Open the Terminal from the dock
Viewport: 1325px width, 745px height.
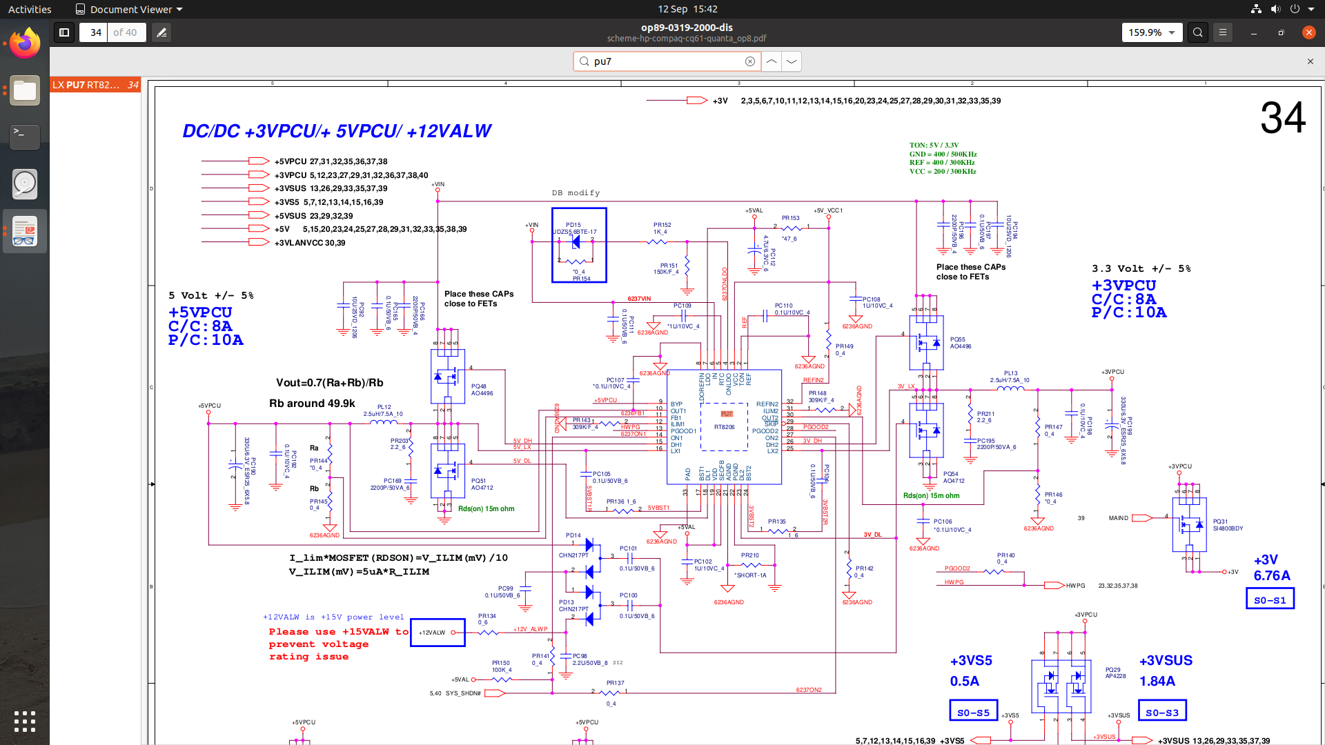(25, 136)
